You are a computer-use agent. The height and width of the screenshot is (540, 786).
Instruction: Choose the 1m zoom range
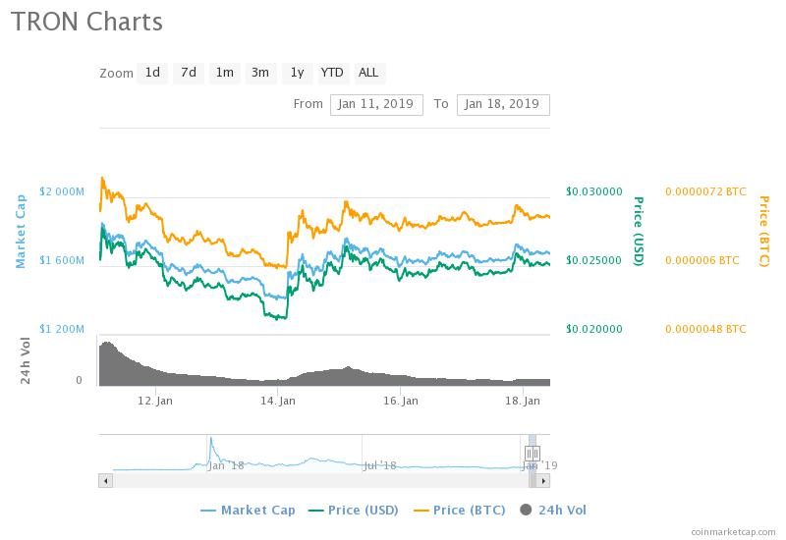coord(225,73)
